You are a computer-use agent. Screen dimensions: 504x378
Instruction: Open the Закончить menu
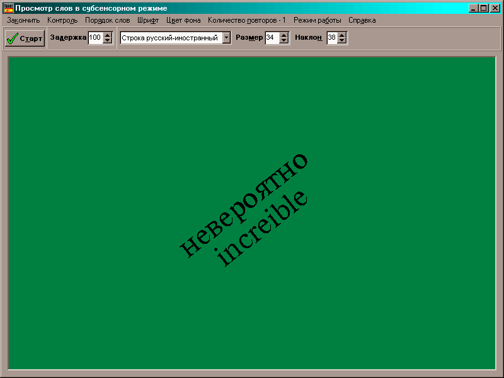coord(23,20)
